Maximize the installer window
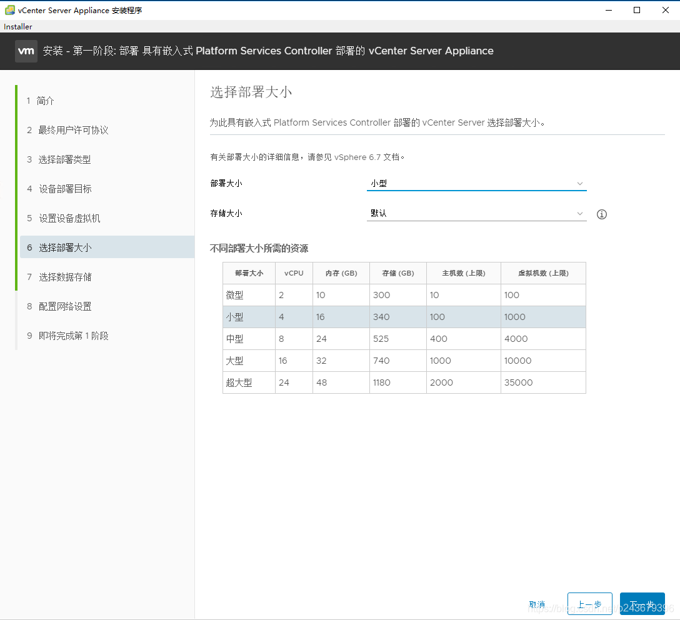 coord(637,10)
